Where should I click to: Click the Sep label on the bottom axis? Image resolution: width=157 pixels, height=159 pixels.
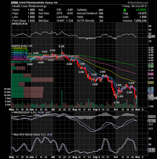click(95, 157)
